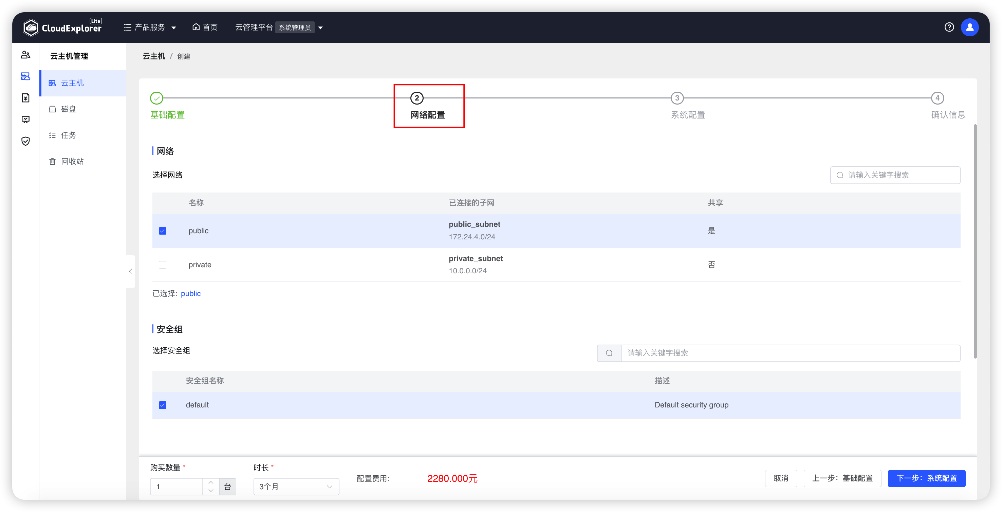
Task: Toggle the private network checkbox
Action: tap(163, 264)
